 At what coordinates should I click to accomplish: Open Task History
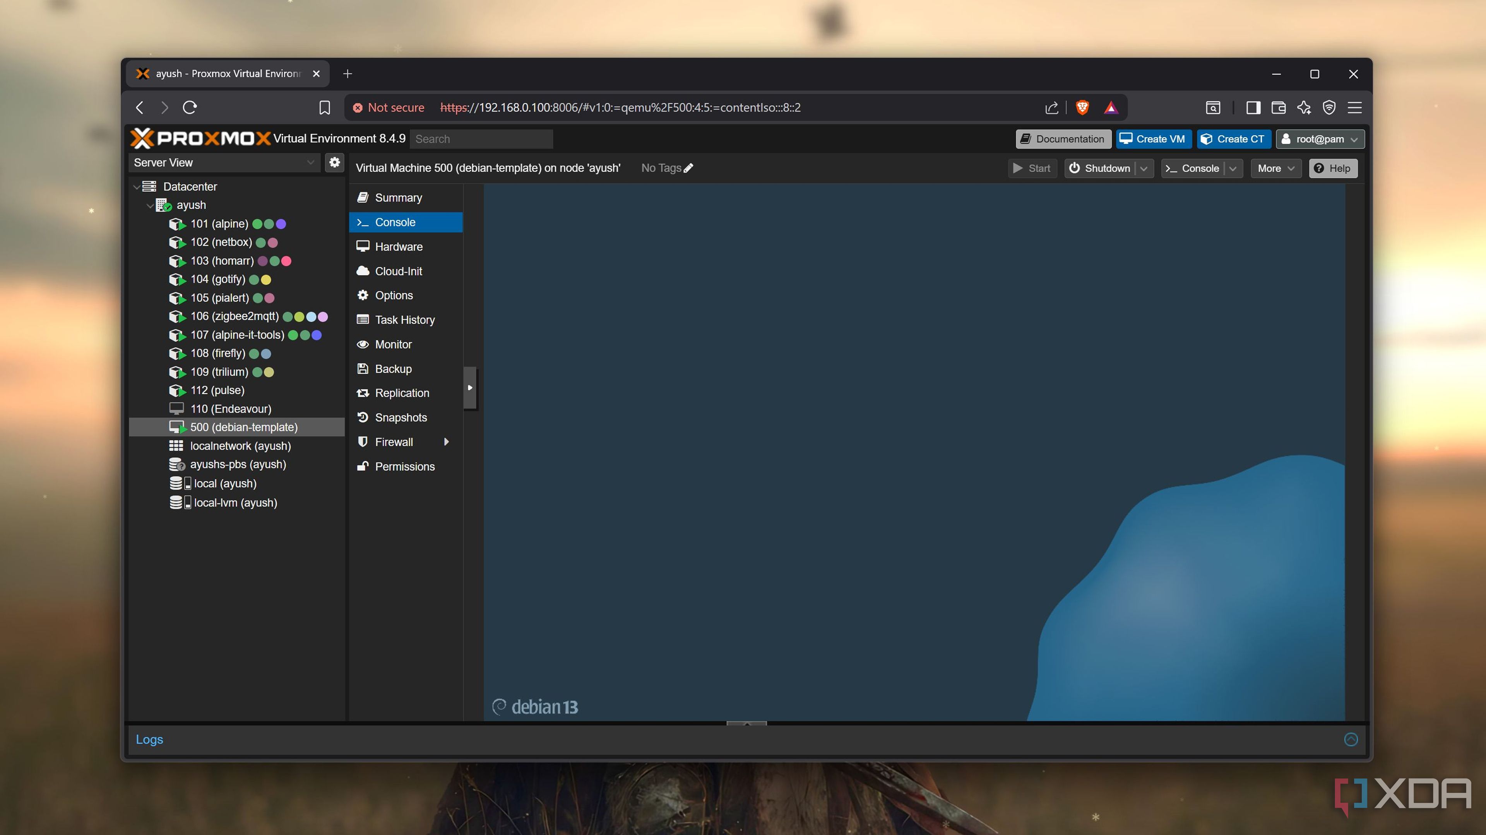click(406, 320)
